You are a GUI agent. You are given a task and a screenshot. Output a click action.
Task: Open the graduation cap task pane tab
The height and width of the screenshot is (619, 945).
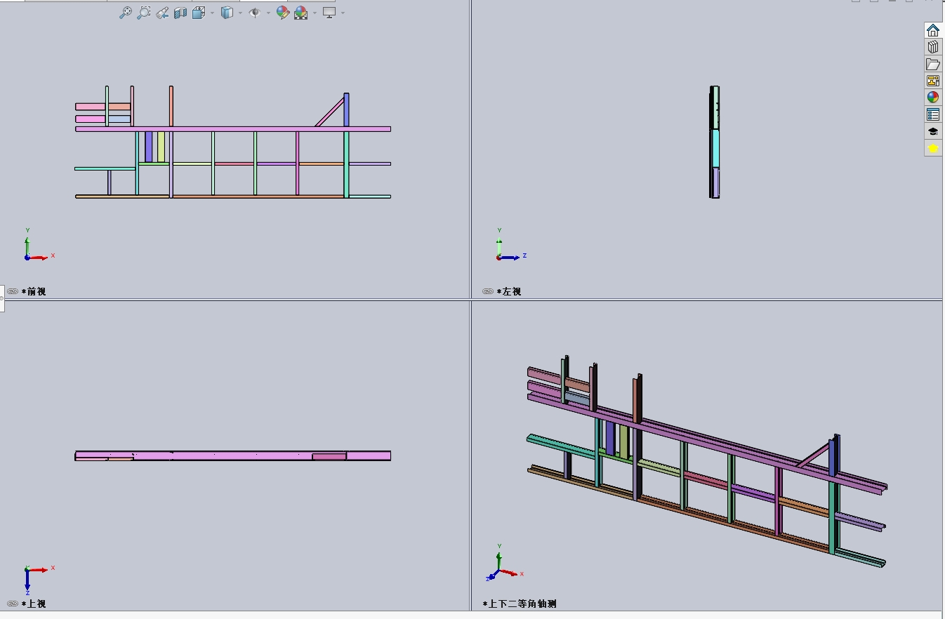[933, 131]
